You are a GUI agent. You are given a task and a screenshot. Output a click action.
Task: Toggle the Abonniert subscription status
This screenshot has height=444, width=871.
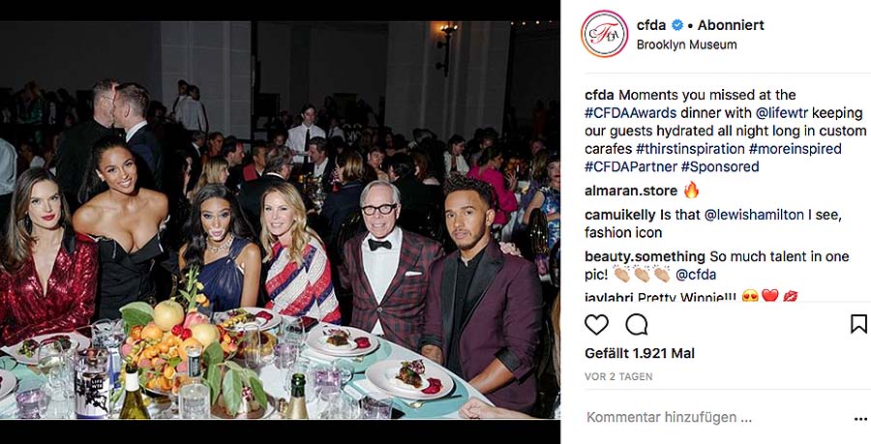pos(731,25)
